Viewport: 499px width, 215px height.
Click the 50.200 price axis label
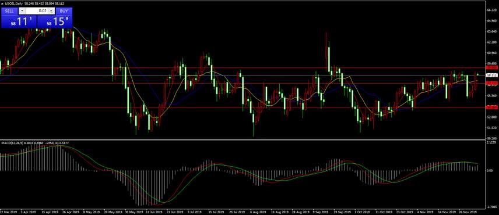pyautogui.click(x=491, y=138)
